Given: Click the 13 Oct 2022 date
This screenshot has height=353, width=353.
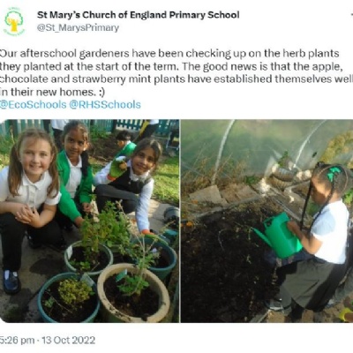Looking at the screenshot, I should pyautogui.click(x=69, y=341).
